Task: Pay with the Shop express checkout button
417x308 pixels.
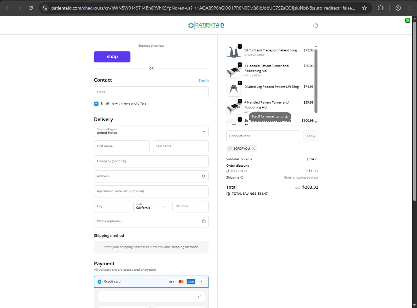Action: pos(112,57)
